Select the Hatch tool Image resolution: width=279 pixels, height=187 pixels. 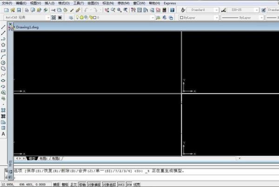pos(3,110)
